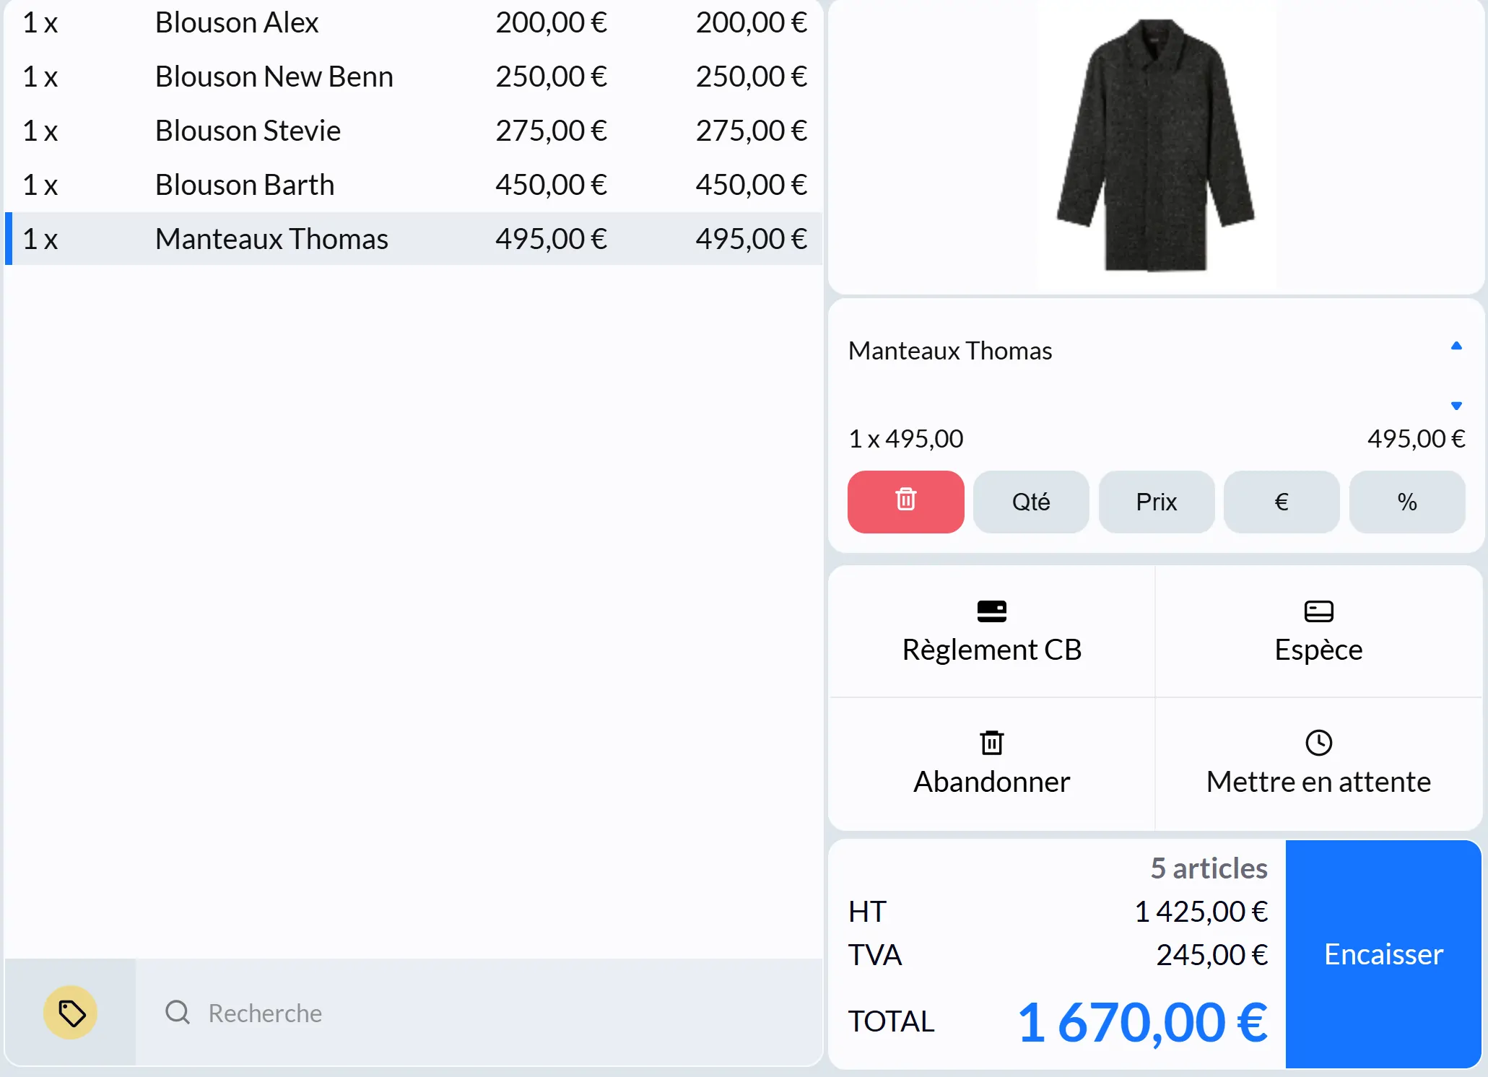Apply percentage discount with % button
This screenshot has height=1077, width=1488.
(x=1407, y=502)
